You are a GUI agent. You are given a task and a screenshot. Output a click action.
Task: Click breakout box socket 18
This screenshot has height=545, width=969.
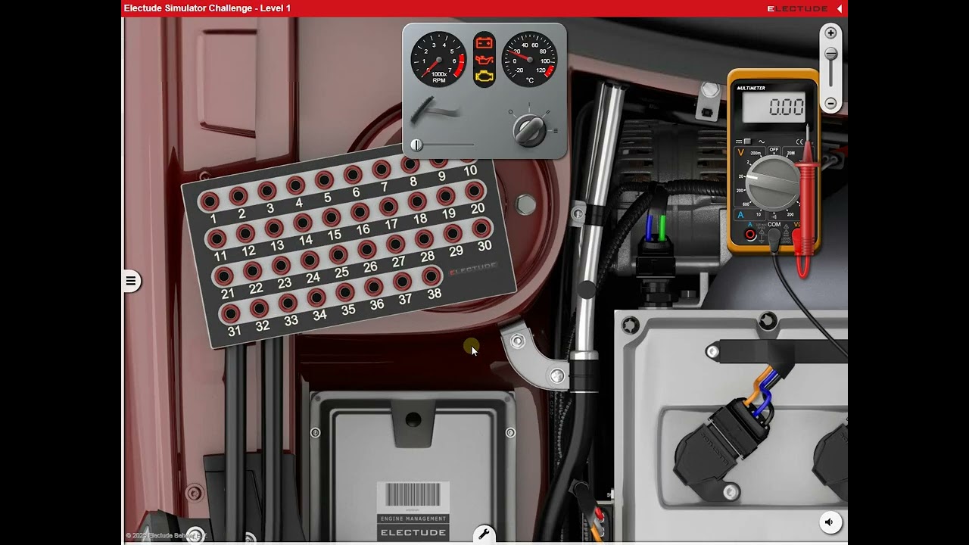(417, 201)
